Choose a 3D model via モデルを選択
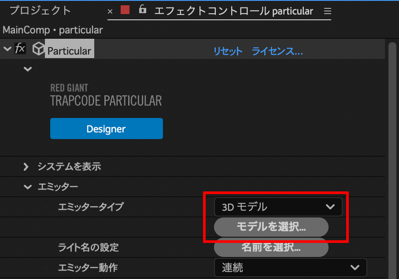399x279 pixels. coord(271,227)
